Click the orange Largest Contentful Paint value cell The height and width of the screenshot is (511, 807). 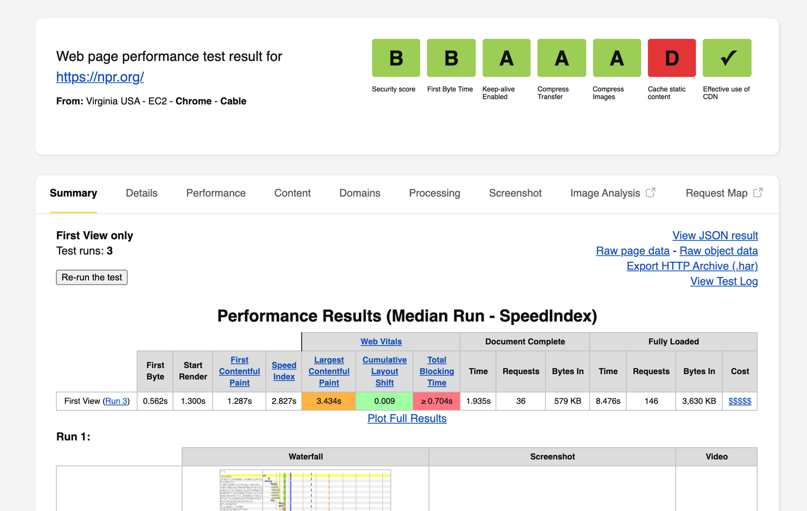[x=329, y=401]
